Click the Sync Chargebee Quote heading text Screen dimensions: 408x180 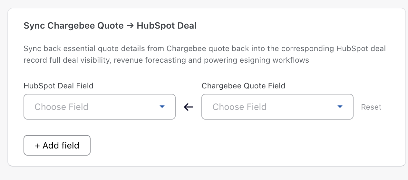pyautogui.click(x=73, y=26)
